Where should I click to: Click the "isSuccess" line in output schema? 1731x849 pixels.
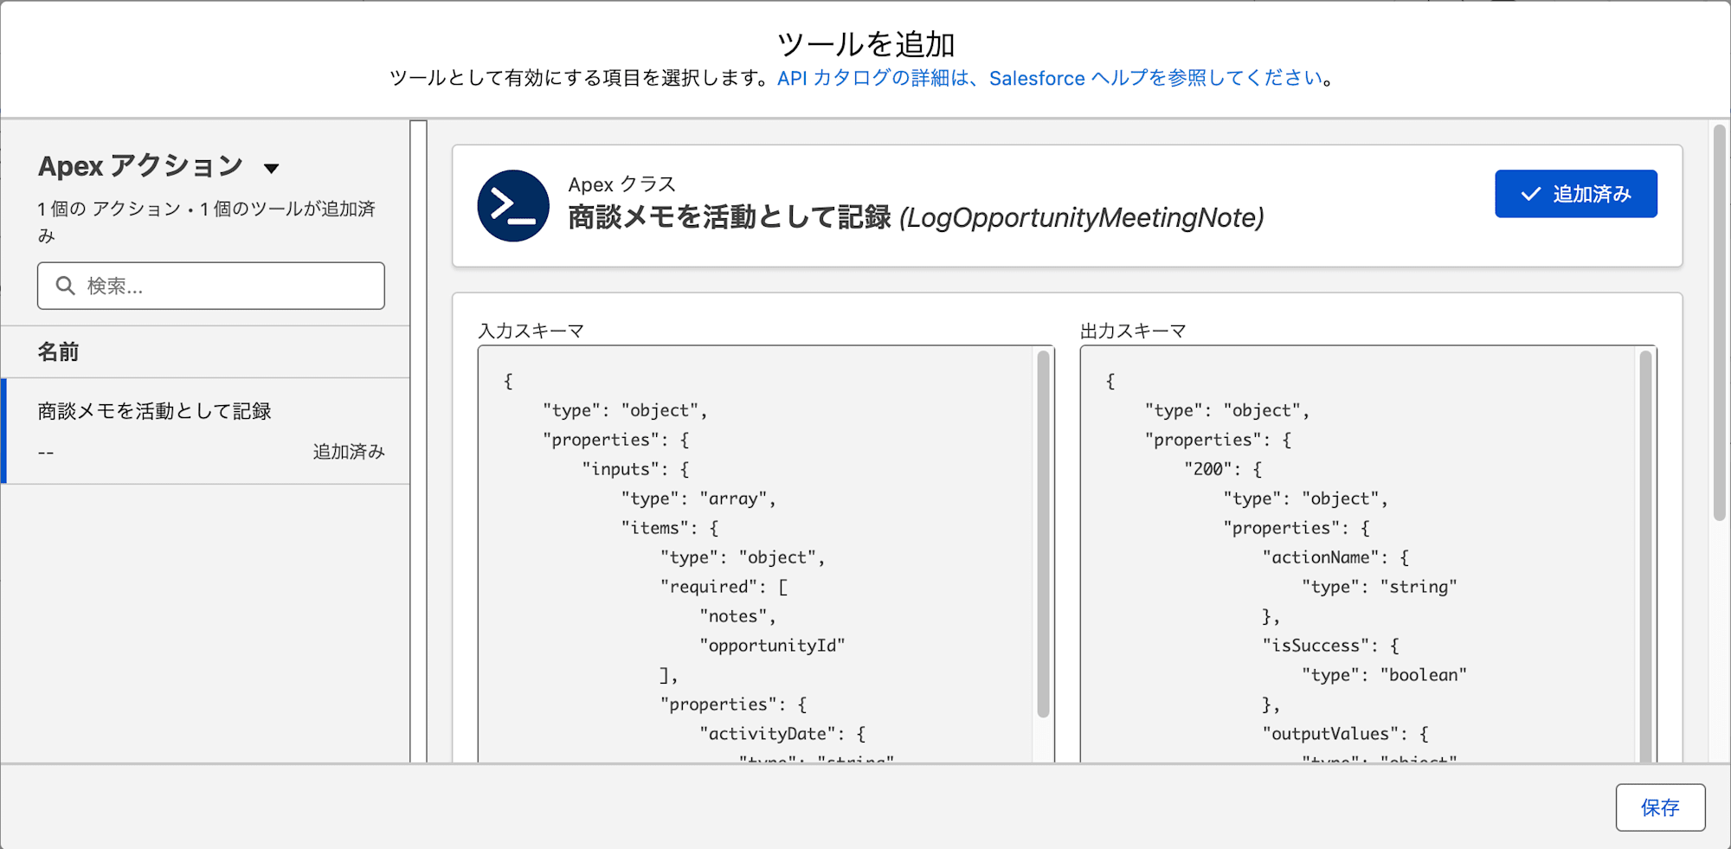pyautogui.click(x=1330, y=646)
